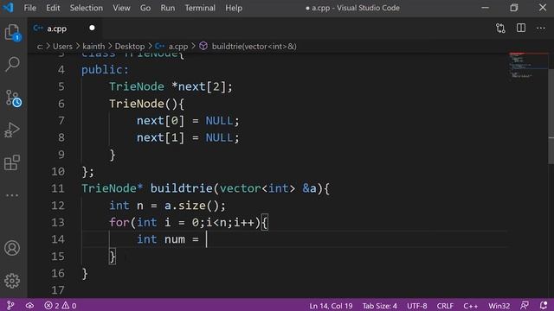This screenshot has width=554, height=311.
Task: Open the Source Control view
Action: tap(13, 98)
